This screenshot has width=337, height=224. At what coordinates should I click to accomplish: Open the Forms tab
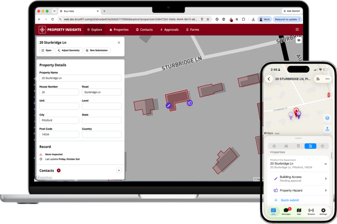click(193, 29)
